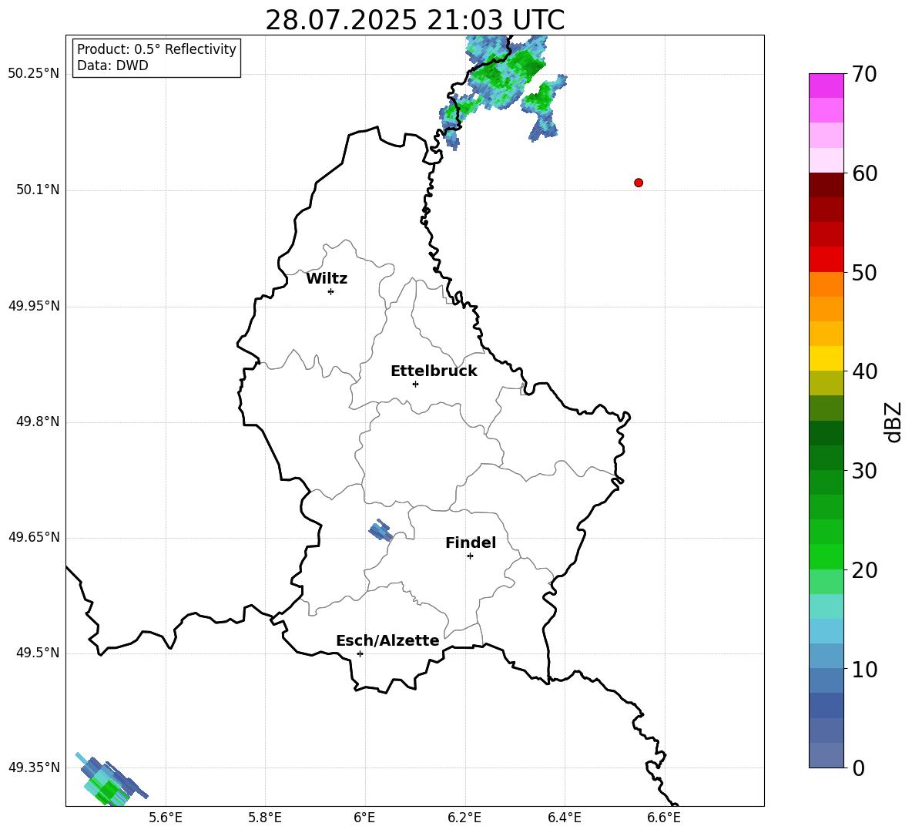Click latitude label 49.95°N

click(x=34, y=306)
